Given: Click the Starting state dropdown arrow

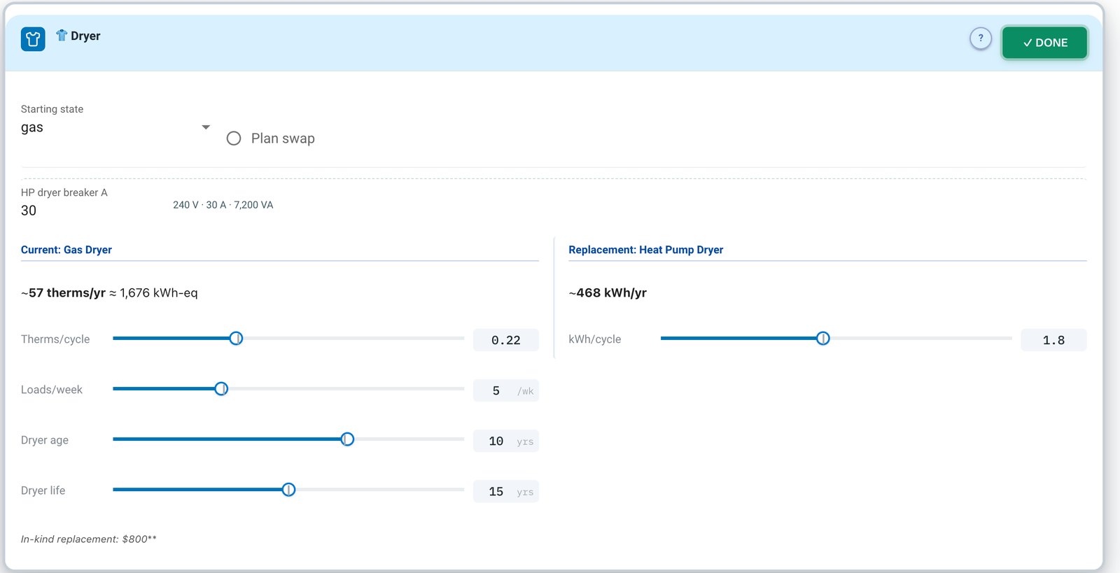Looking at the screenshot, I should tap(206, 127).
